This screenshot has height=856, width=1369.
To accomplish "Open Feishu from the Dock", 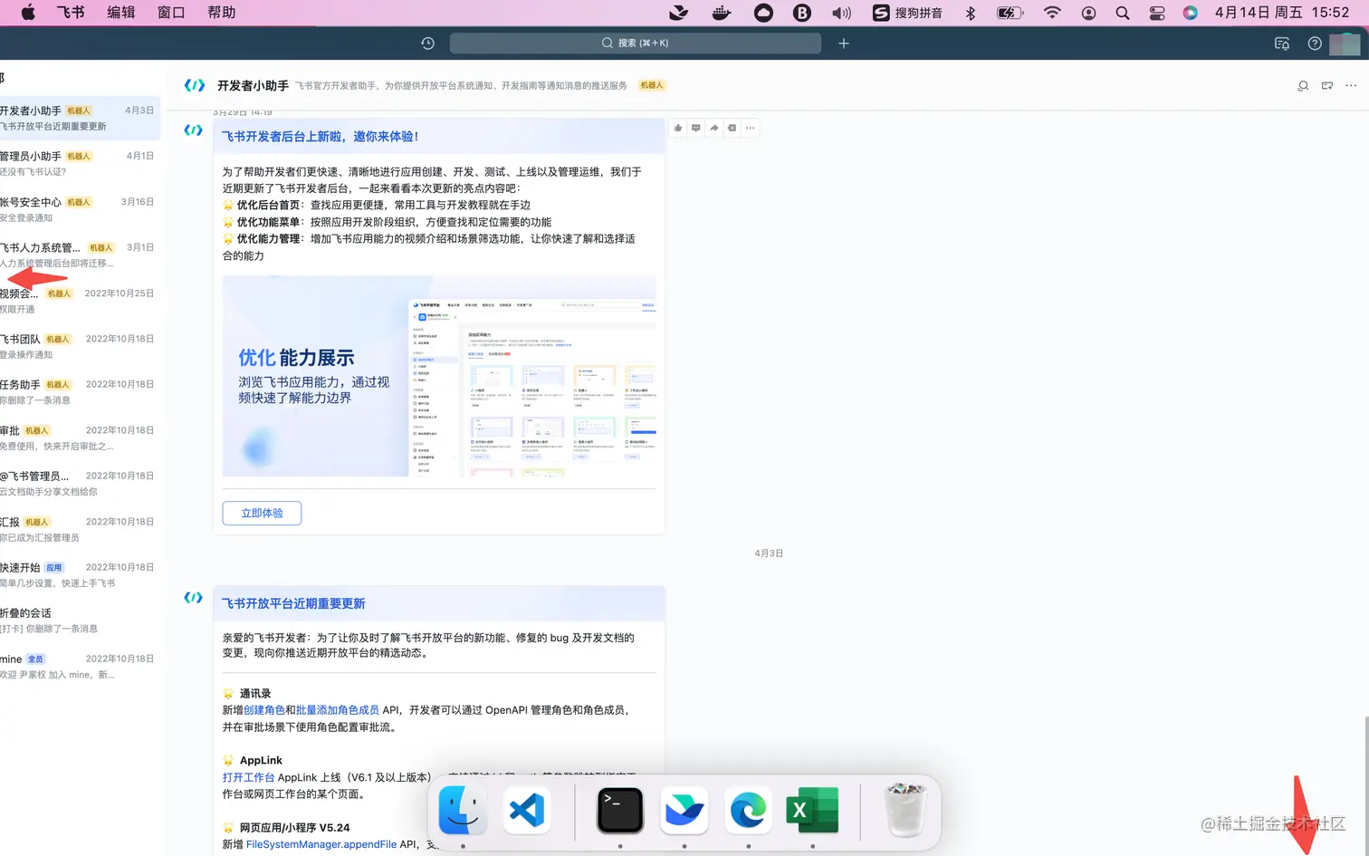I will click(x=684, y=810).
